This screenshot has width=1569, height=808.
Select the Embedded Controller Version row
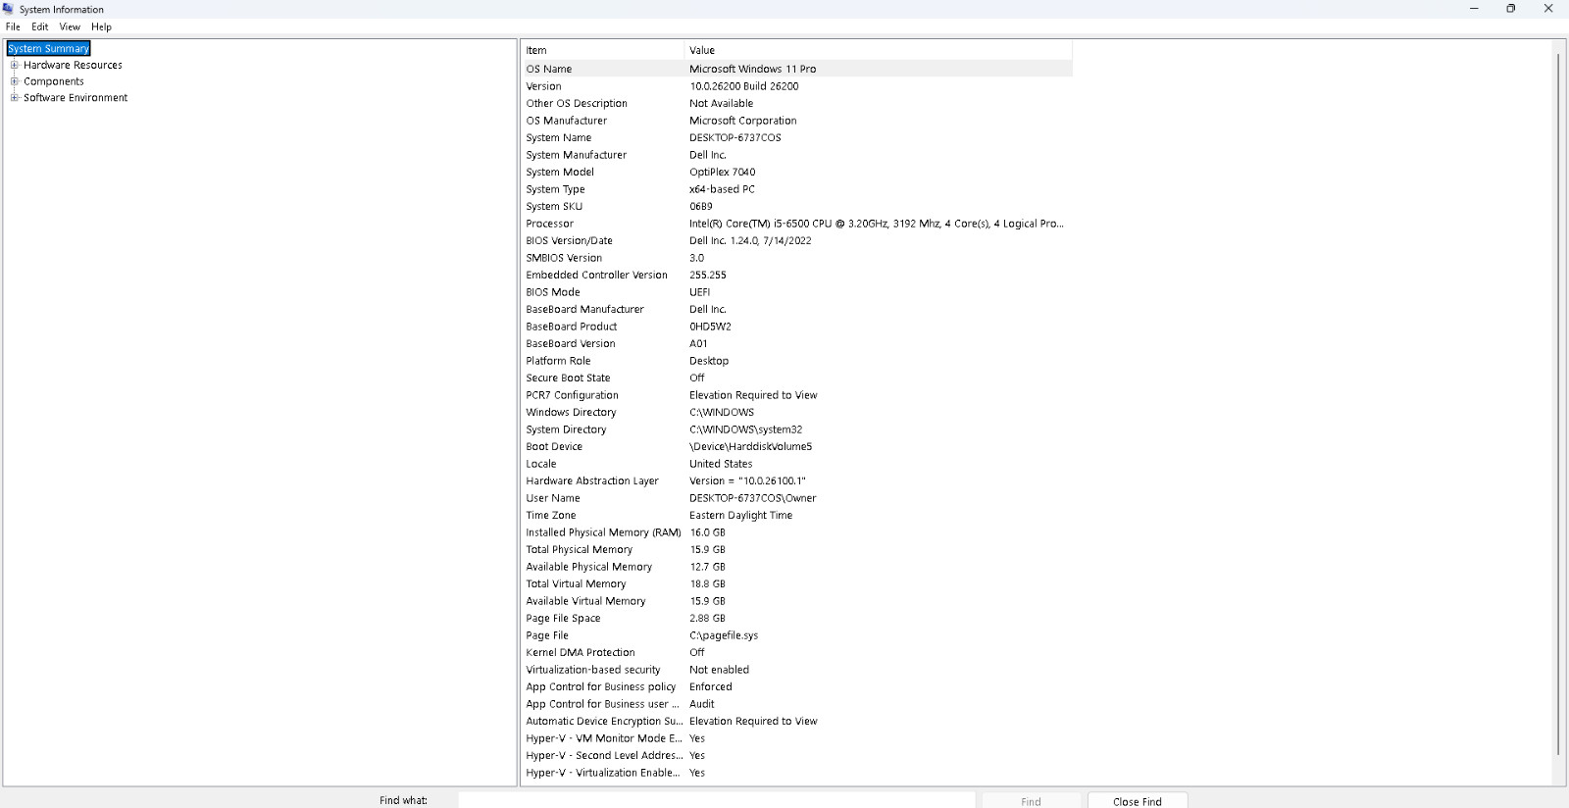click(797, 275)
